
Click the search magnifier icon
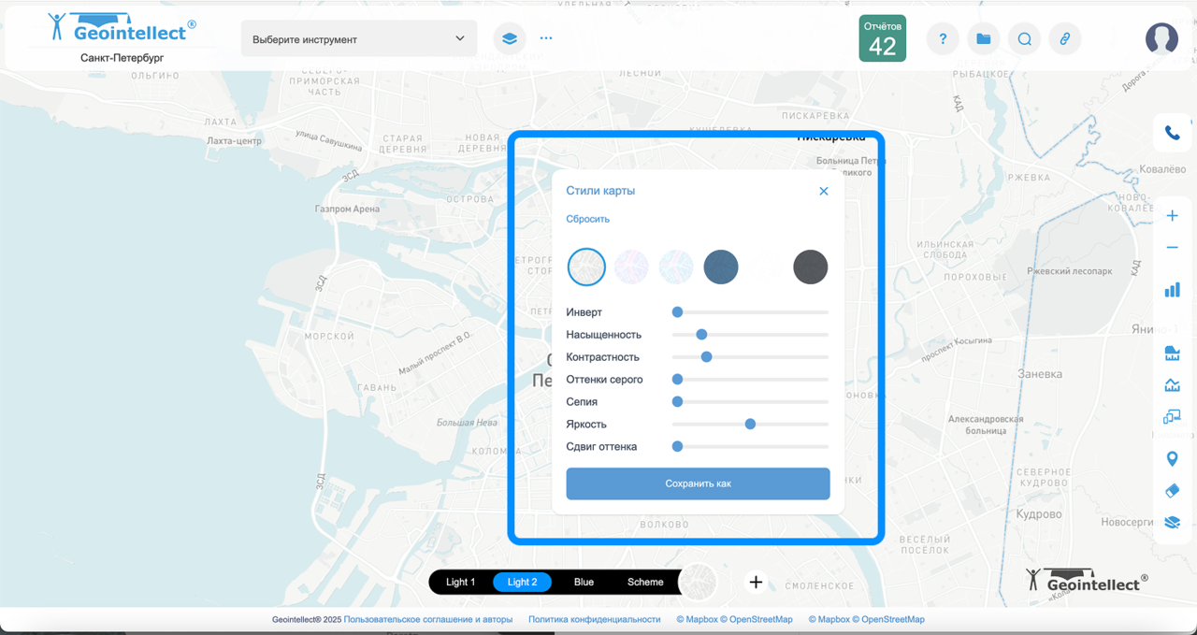(x=1024, y=39)
